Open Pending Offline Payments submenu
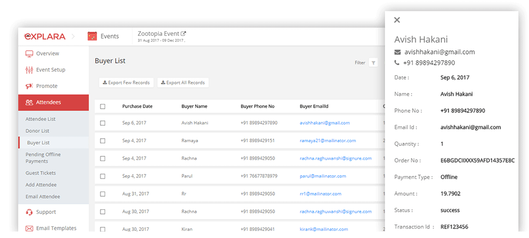The image size is (529, 238). click(x=43, y=157)
